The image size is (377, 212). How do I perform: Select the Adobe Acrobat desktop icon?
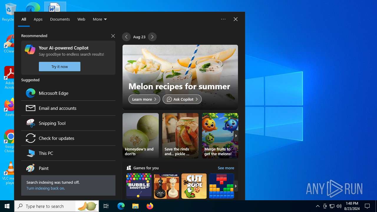coord(9,78)
